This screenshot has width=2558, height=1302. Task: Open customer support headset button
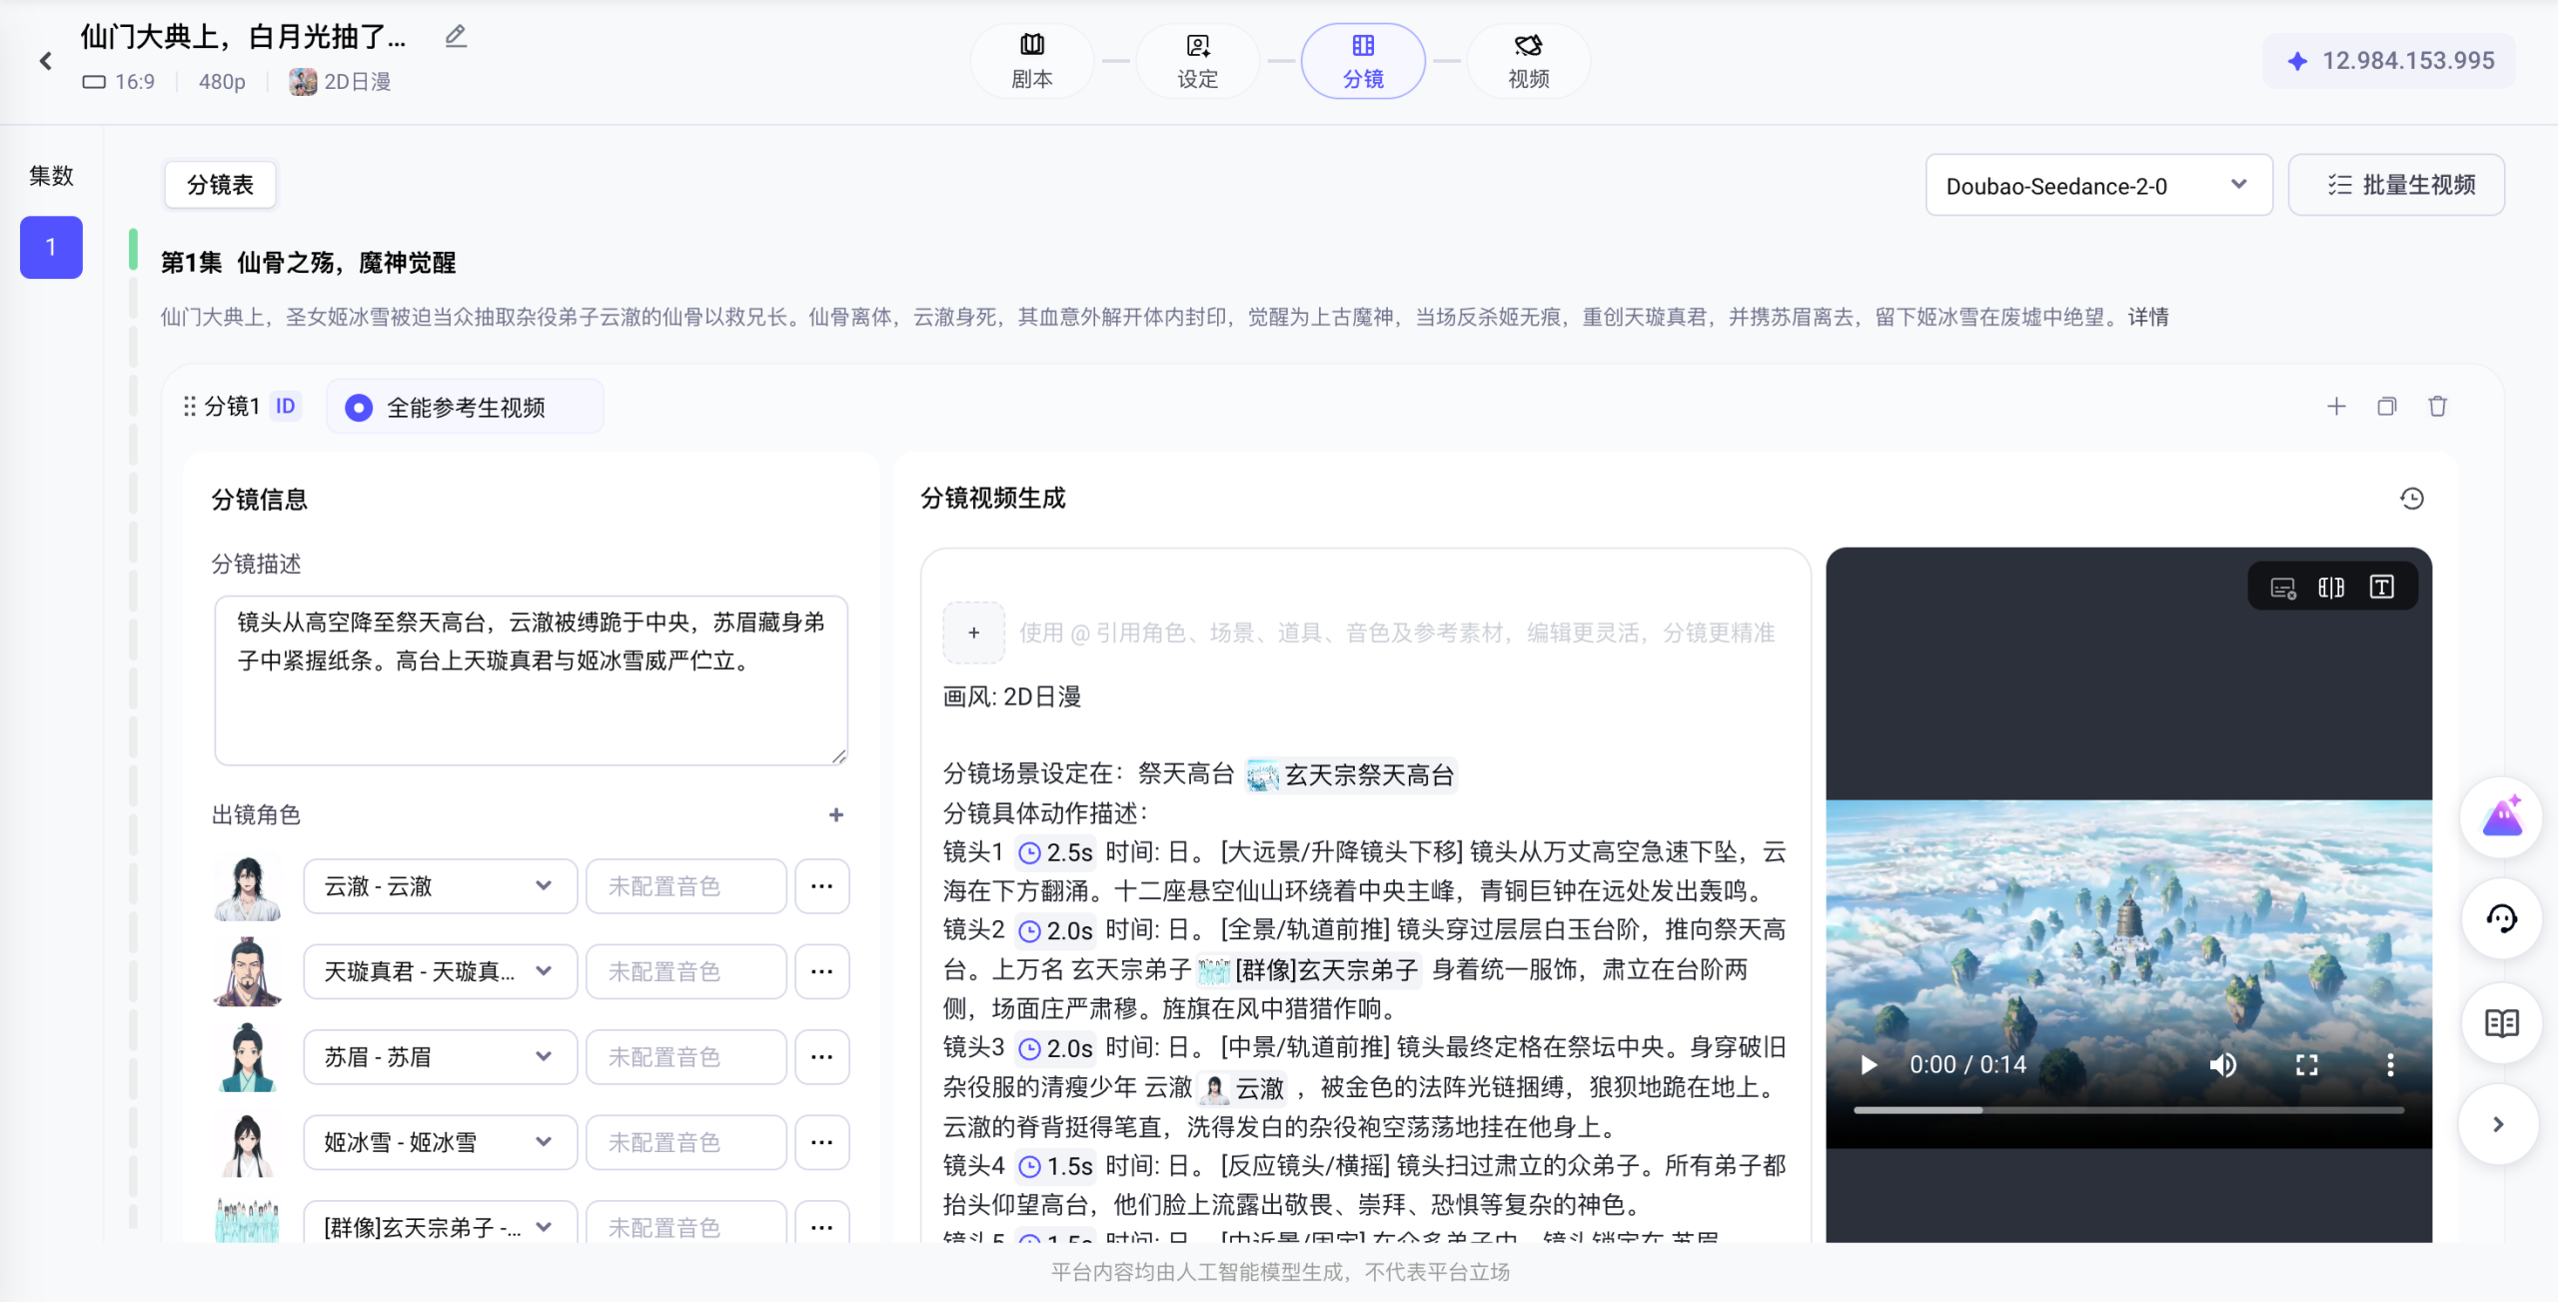tap(2502, 919)
